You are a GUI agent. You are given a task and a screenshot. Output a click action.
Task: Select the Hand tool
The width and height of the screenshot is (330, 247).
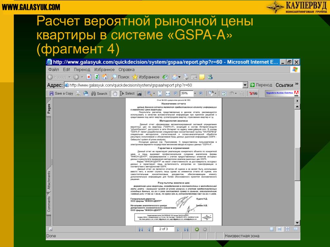click(115, 94)
